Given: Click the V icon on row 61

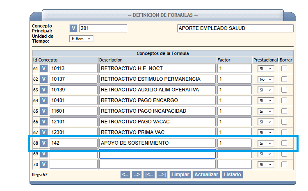Looking at the screenshot, I should [x=44, y=68].
